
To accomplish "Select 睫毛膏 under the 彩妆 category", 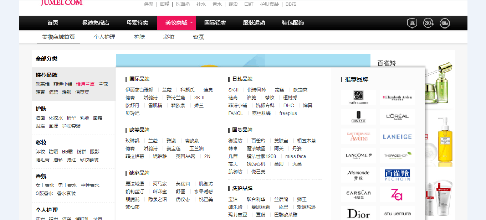I will pyautogui.click(x=42, y=160).
